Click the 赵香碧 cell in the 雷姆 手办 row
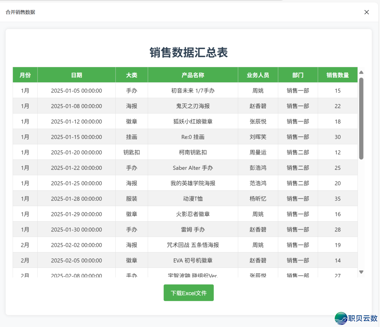The image size is (380, 327). coord(258,230)
